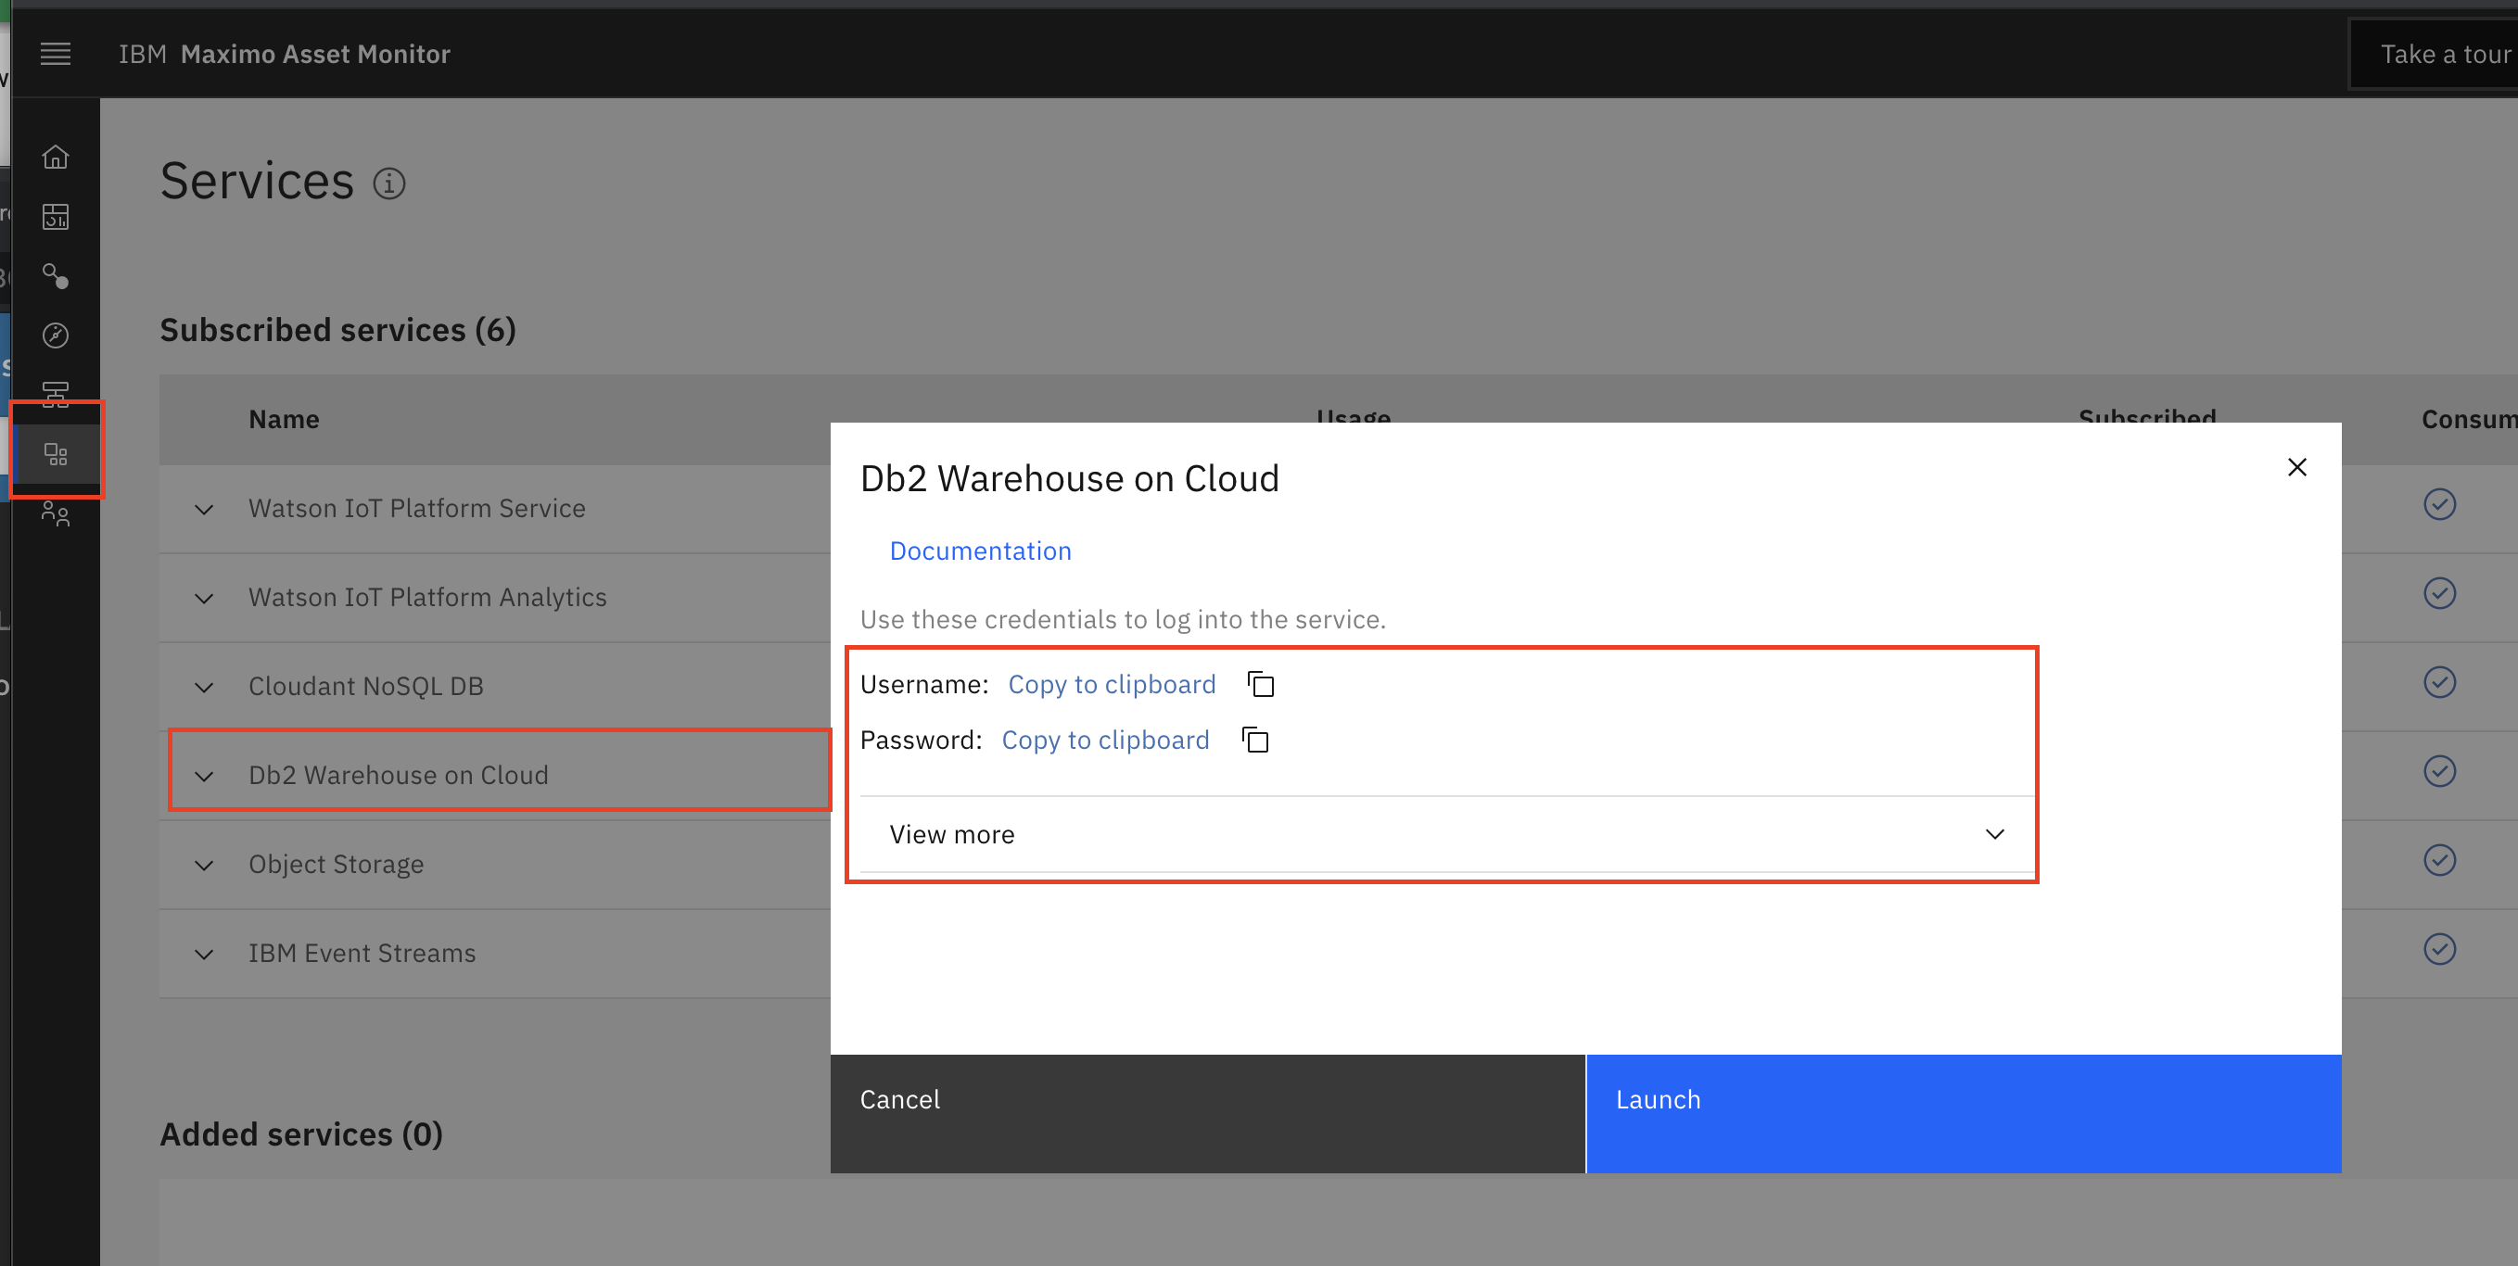Click checkmark icon in Watson IoT Platform Service row
This screenshot has height=1266, width=2518.
point(2440,504)
